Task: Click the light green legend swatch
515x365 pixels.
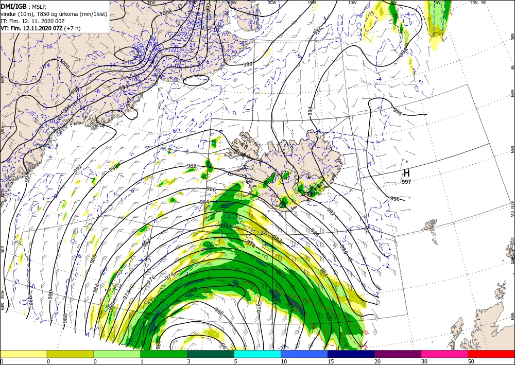Action: pyautogui.click(x=117, y=354)
